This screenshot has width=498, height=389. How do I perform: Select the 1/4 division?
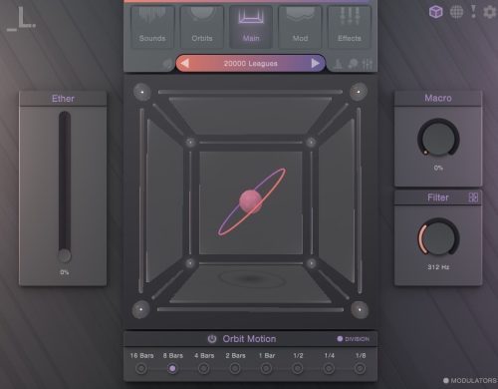point(329,368)
